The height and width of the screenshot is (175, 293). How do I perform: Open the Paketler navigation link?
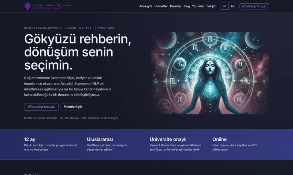click(175, 6)
